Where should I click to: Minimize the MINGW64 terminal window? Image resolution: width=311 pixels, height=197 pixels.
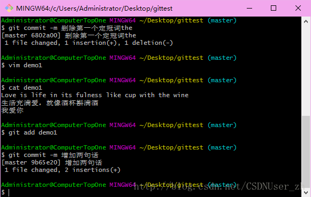249,9
